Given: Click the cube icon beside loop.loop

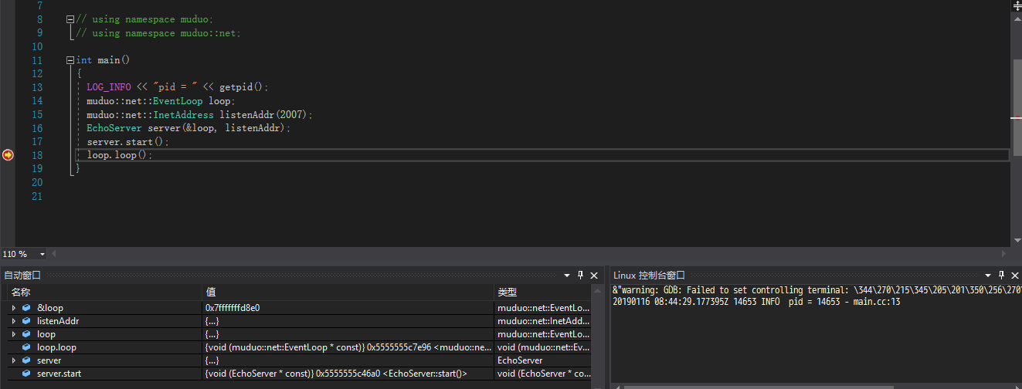Looking at the screenshot, I should [26, 347].
